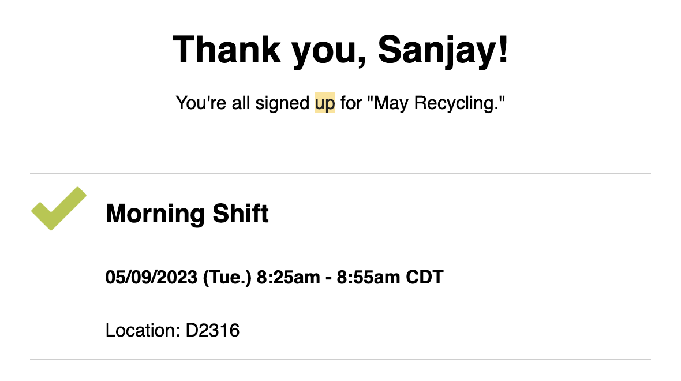Click the green checkmark icon
The width and height of the screenshot is (681, 381).
coord(58,209)
